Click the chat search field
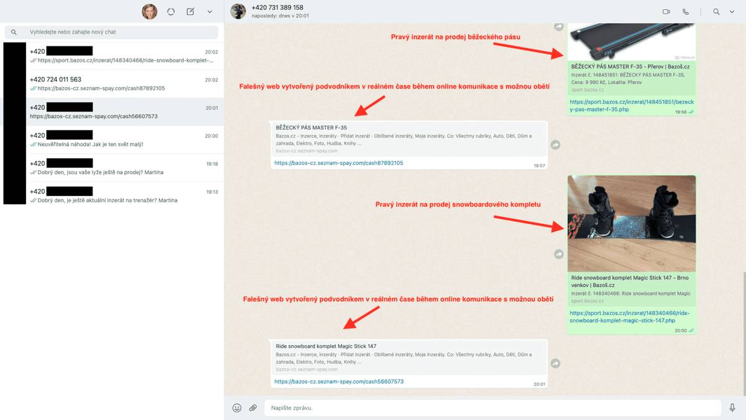 coord(112,32)
